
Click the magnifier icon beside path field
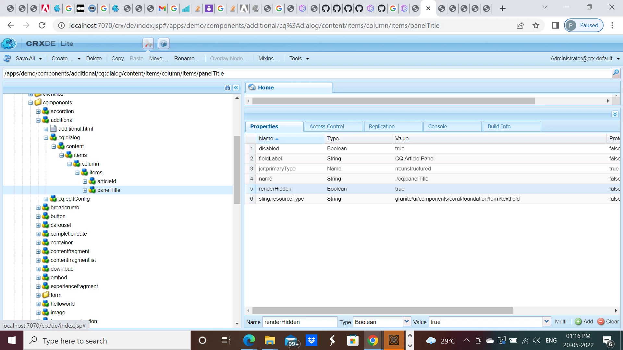(x=616, y=73)
